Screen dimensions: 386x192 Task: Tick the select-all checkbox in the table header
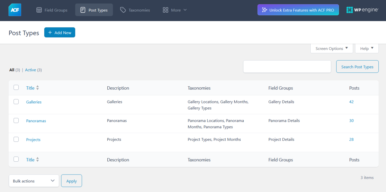16,88
